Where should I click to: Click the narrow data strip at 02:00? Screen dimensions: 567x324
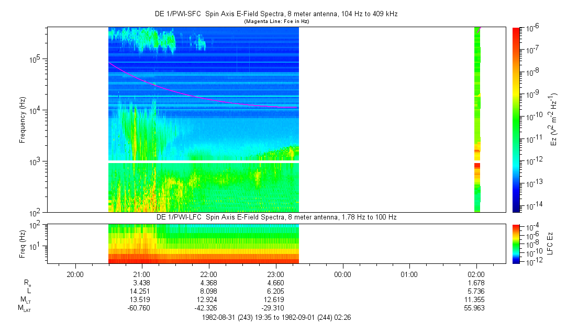point(477,119)
